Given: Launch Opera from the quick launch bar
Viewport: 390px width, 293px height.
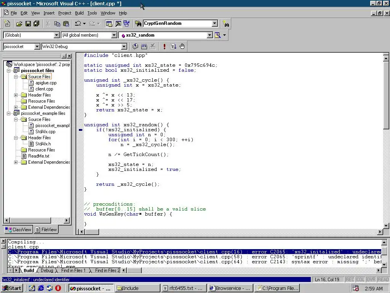Looking at the screenshot, I should pos(58,288).
